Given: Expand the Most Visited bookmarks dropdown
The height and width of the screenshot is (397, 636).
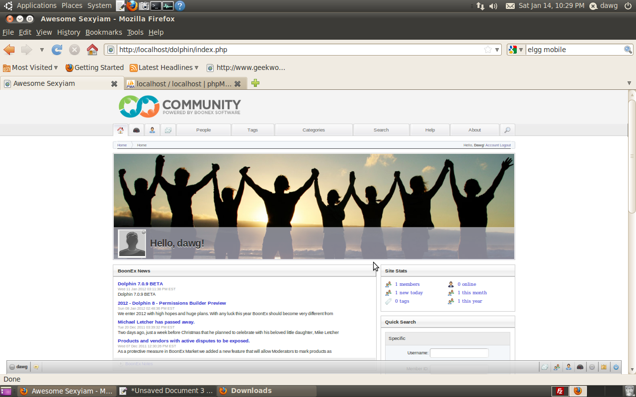Looking at the screenshot, I should tap(31, 67).
